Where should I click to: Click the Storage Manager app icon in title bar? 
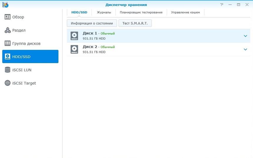5,5
